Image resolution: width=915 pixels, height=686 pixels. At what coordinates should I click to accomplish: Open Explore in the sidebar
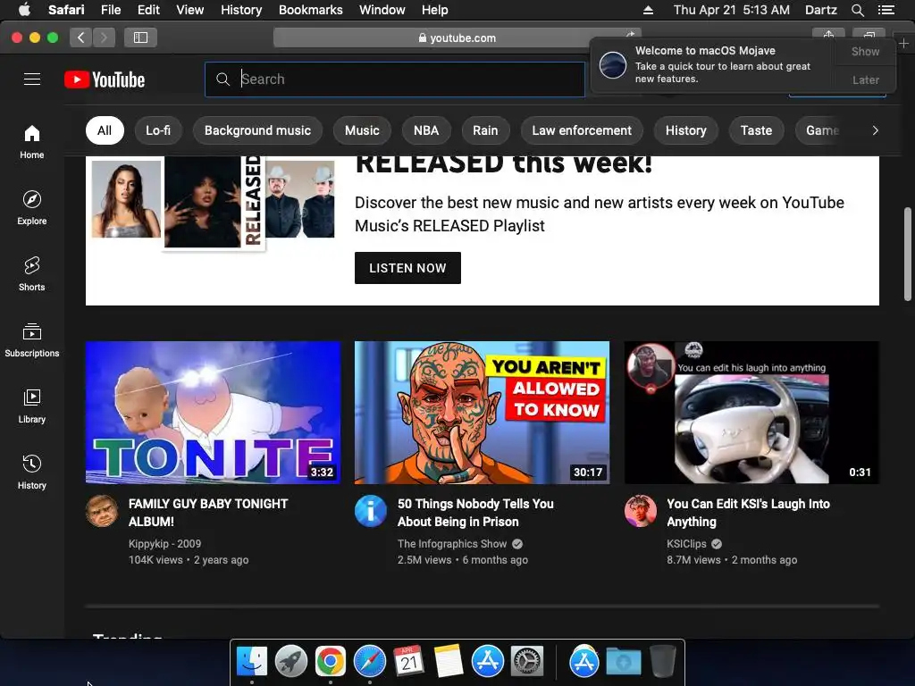pyautogui.click(x=31, y=207)
